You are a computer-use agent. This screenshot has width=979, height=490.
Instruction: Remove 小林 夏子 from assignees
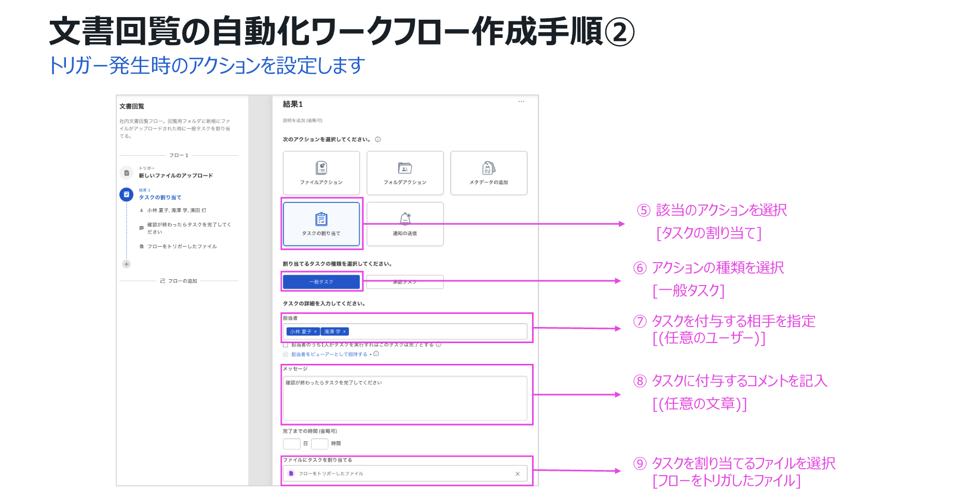point(315,332)
